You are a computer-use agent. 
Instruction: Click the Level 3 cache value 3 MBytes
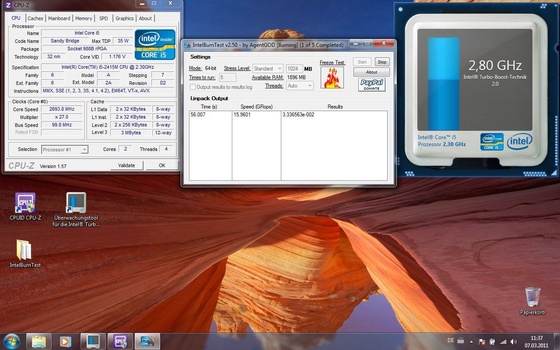coord(131,133)
